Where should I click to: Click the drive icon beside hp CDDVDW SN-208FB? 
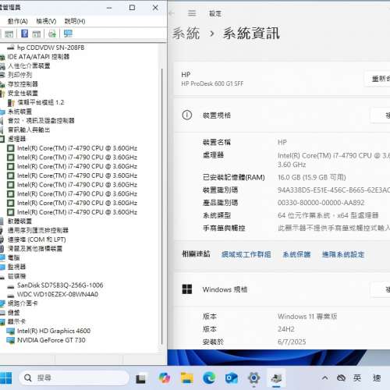coord(11,48)
